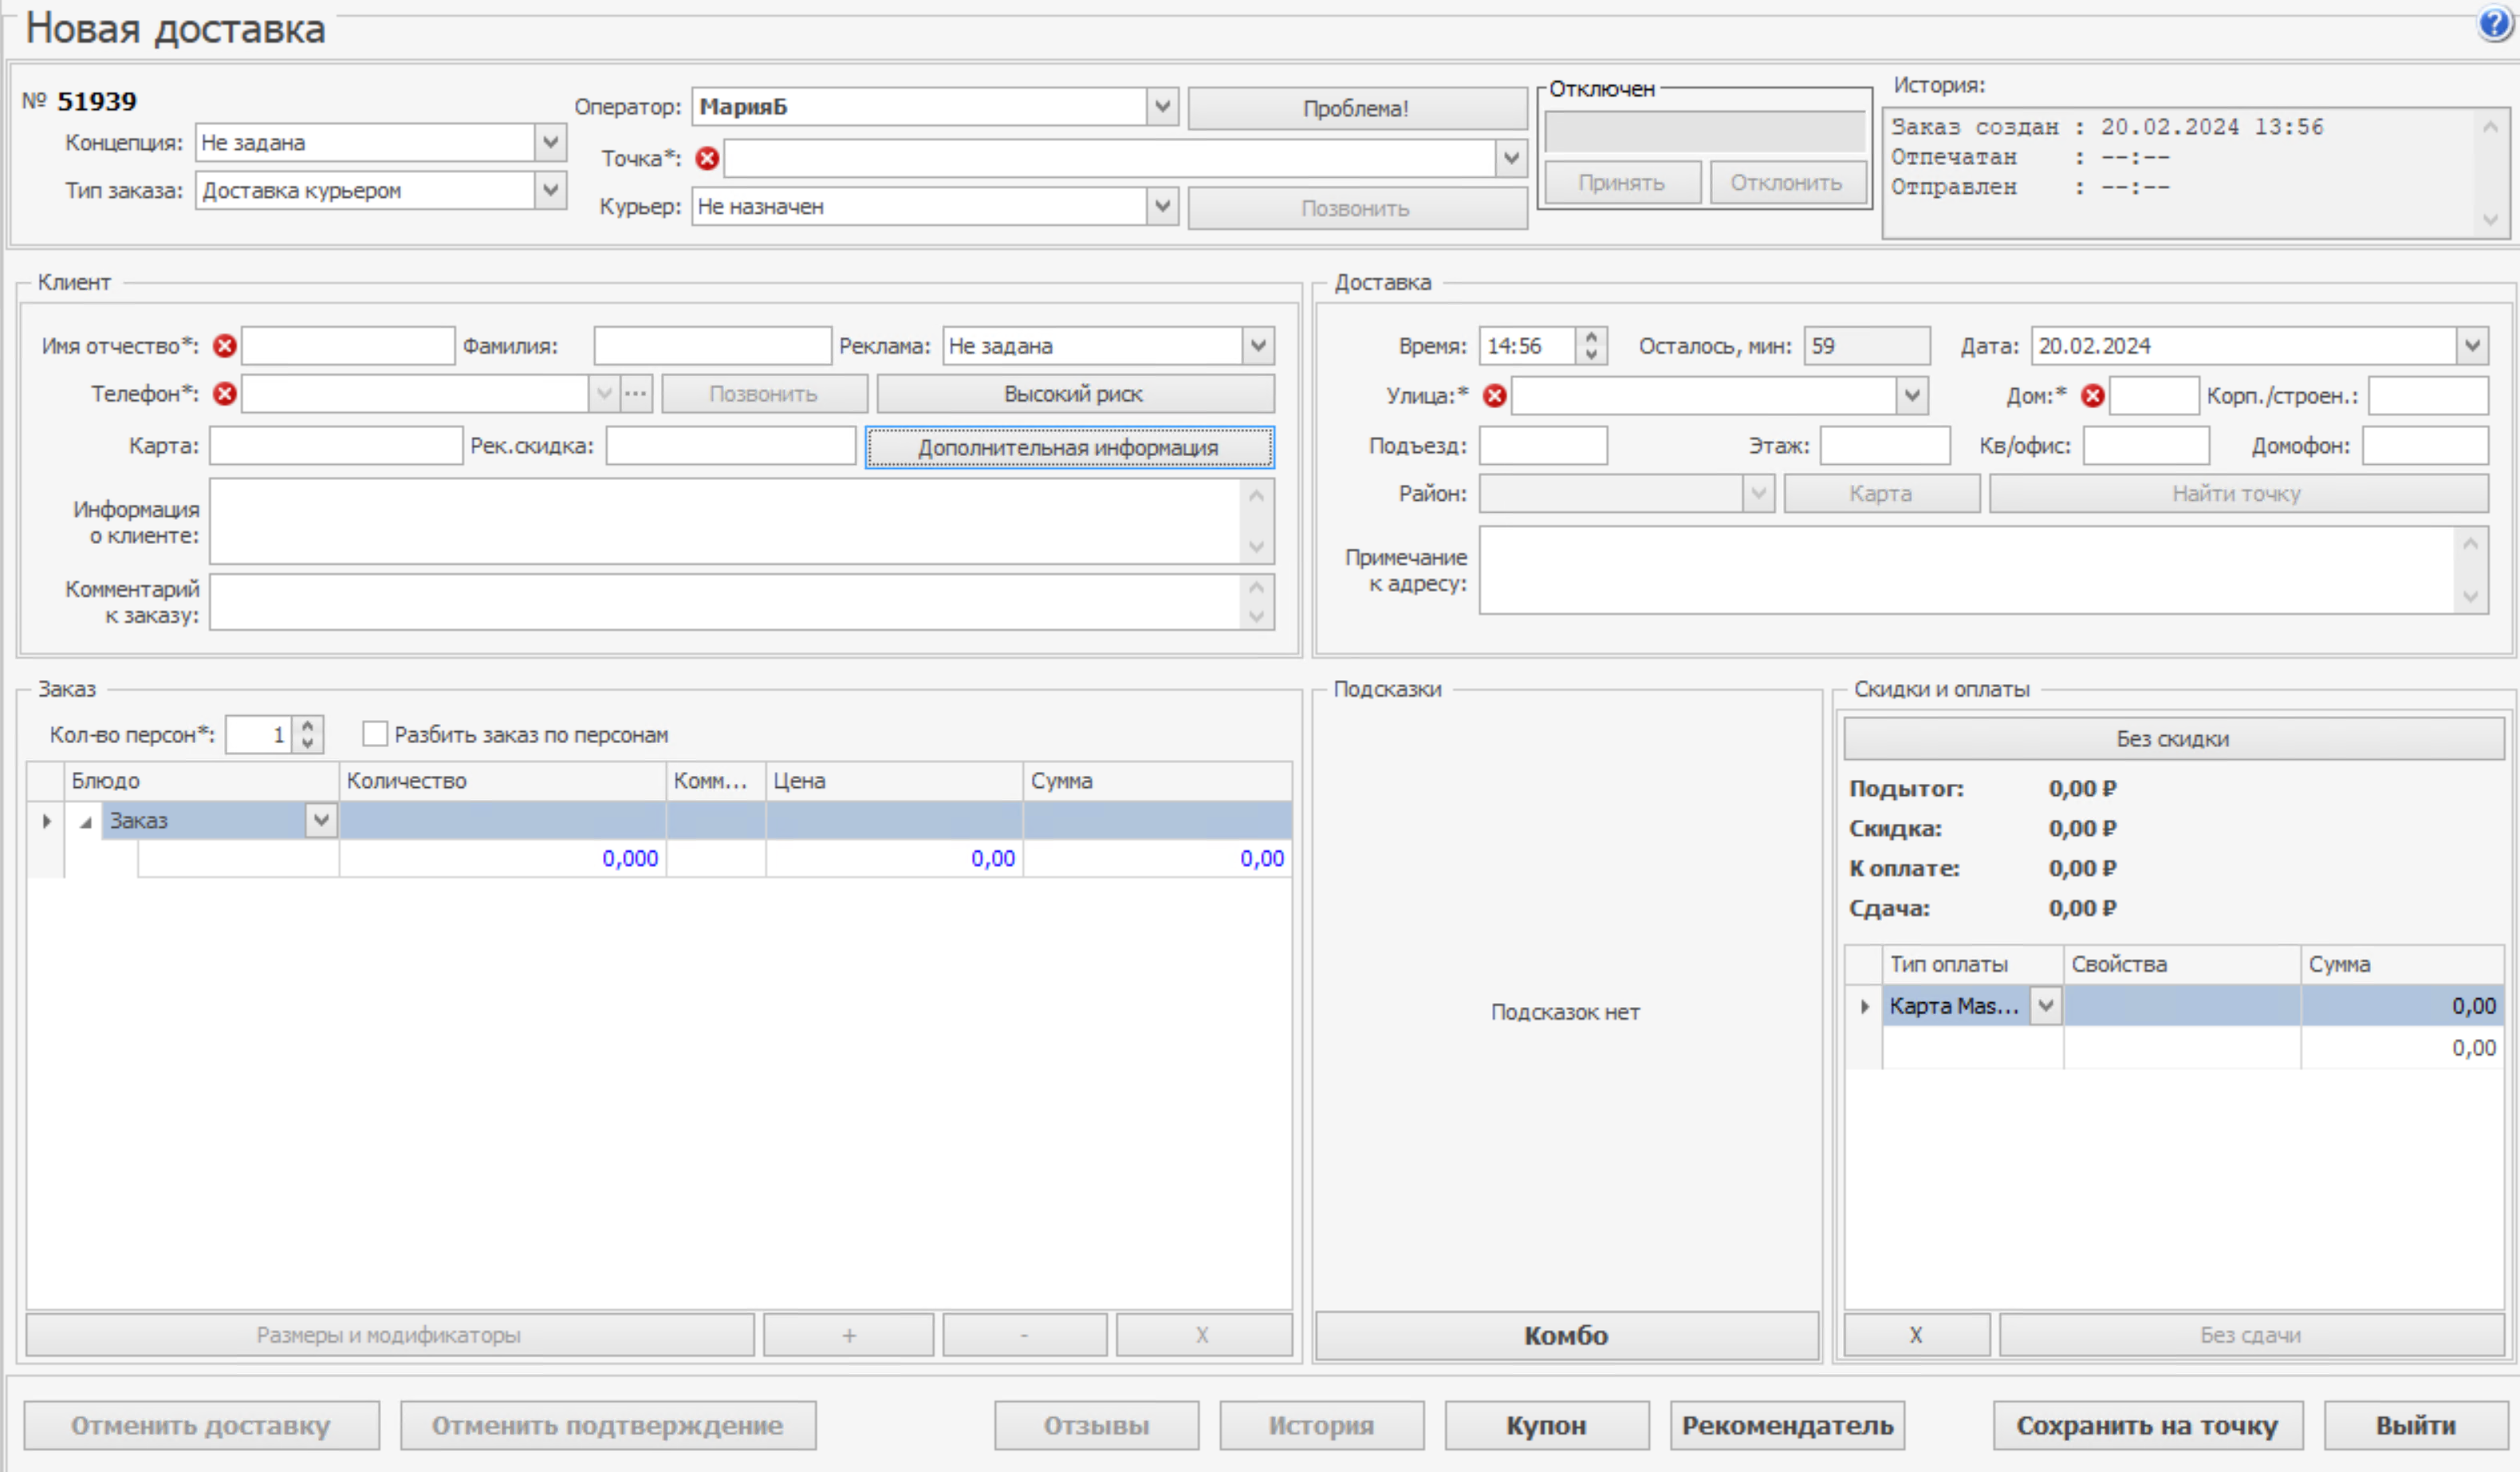This screenshot has height=1472, width=2520.
Task: Open the Курьер dropdown
Action: click(x=1162, y=206)
